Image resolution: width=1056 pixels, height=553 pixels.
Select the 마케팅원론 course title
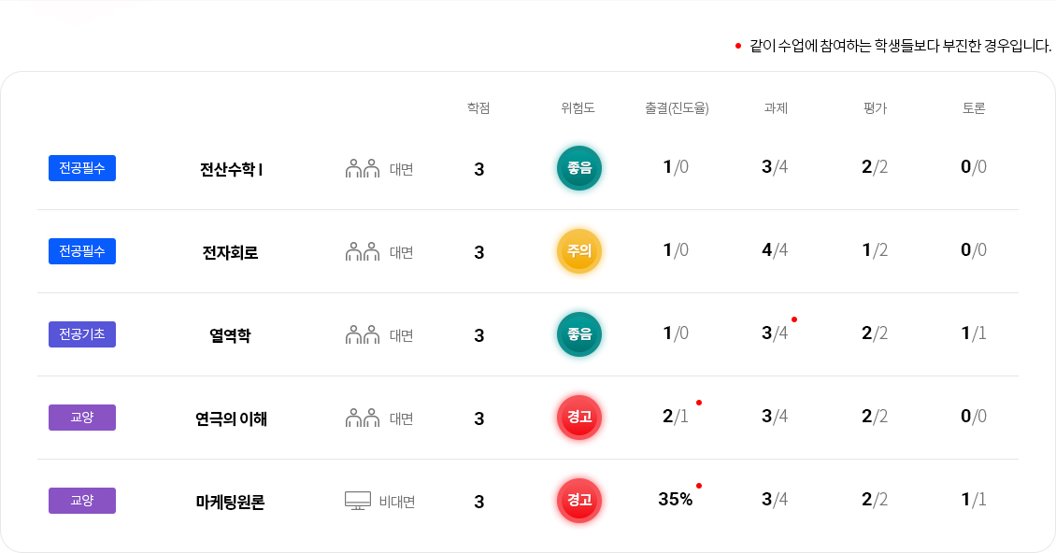230,502
